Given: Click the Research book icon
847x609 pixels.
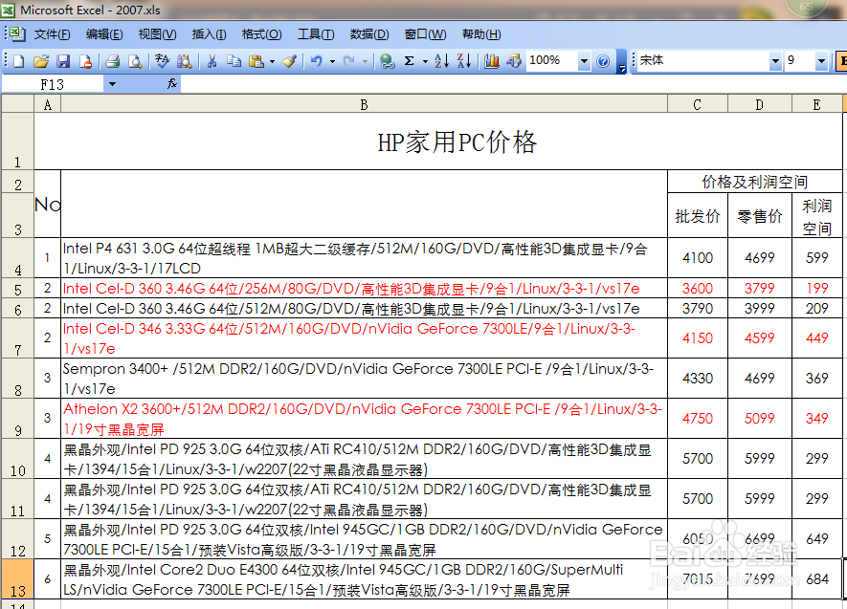Looking at the screenshot, I should pyautogui.click(x=184, y=61).
